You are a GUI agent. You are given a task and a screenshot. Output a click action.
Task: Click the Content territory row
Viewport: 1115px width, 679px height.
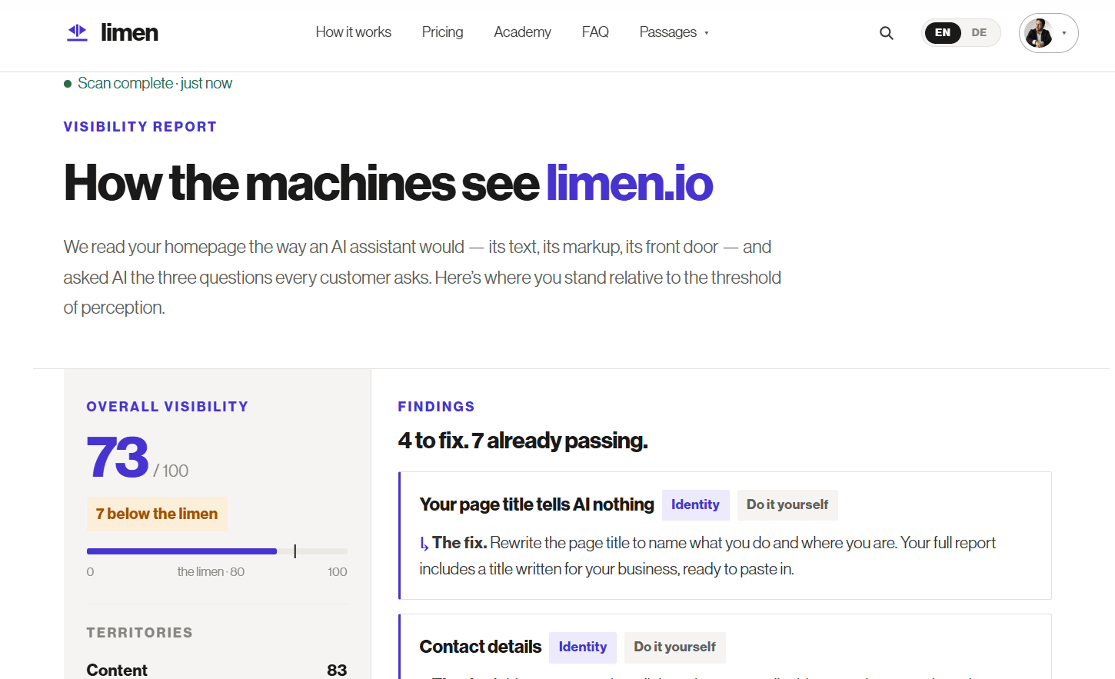point(218,670)
